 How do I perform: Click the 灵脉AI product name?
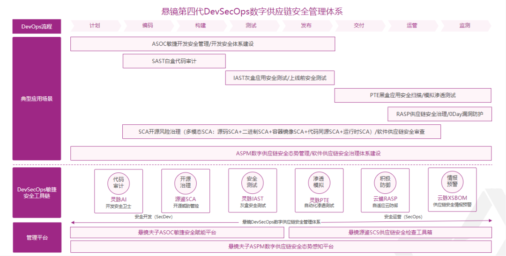(x=119, y=199)
